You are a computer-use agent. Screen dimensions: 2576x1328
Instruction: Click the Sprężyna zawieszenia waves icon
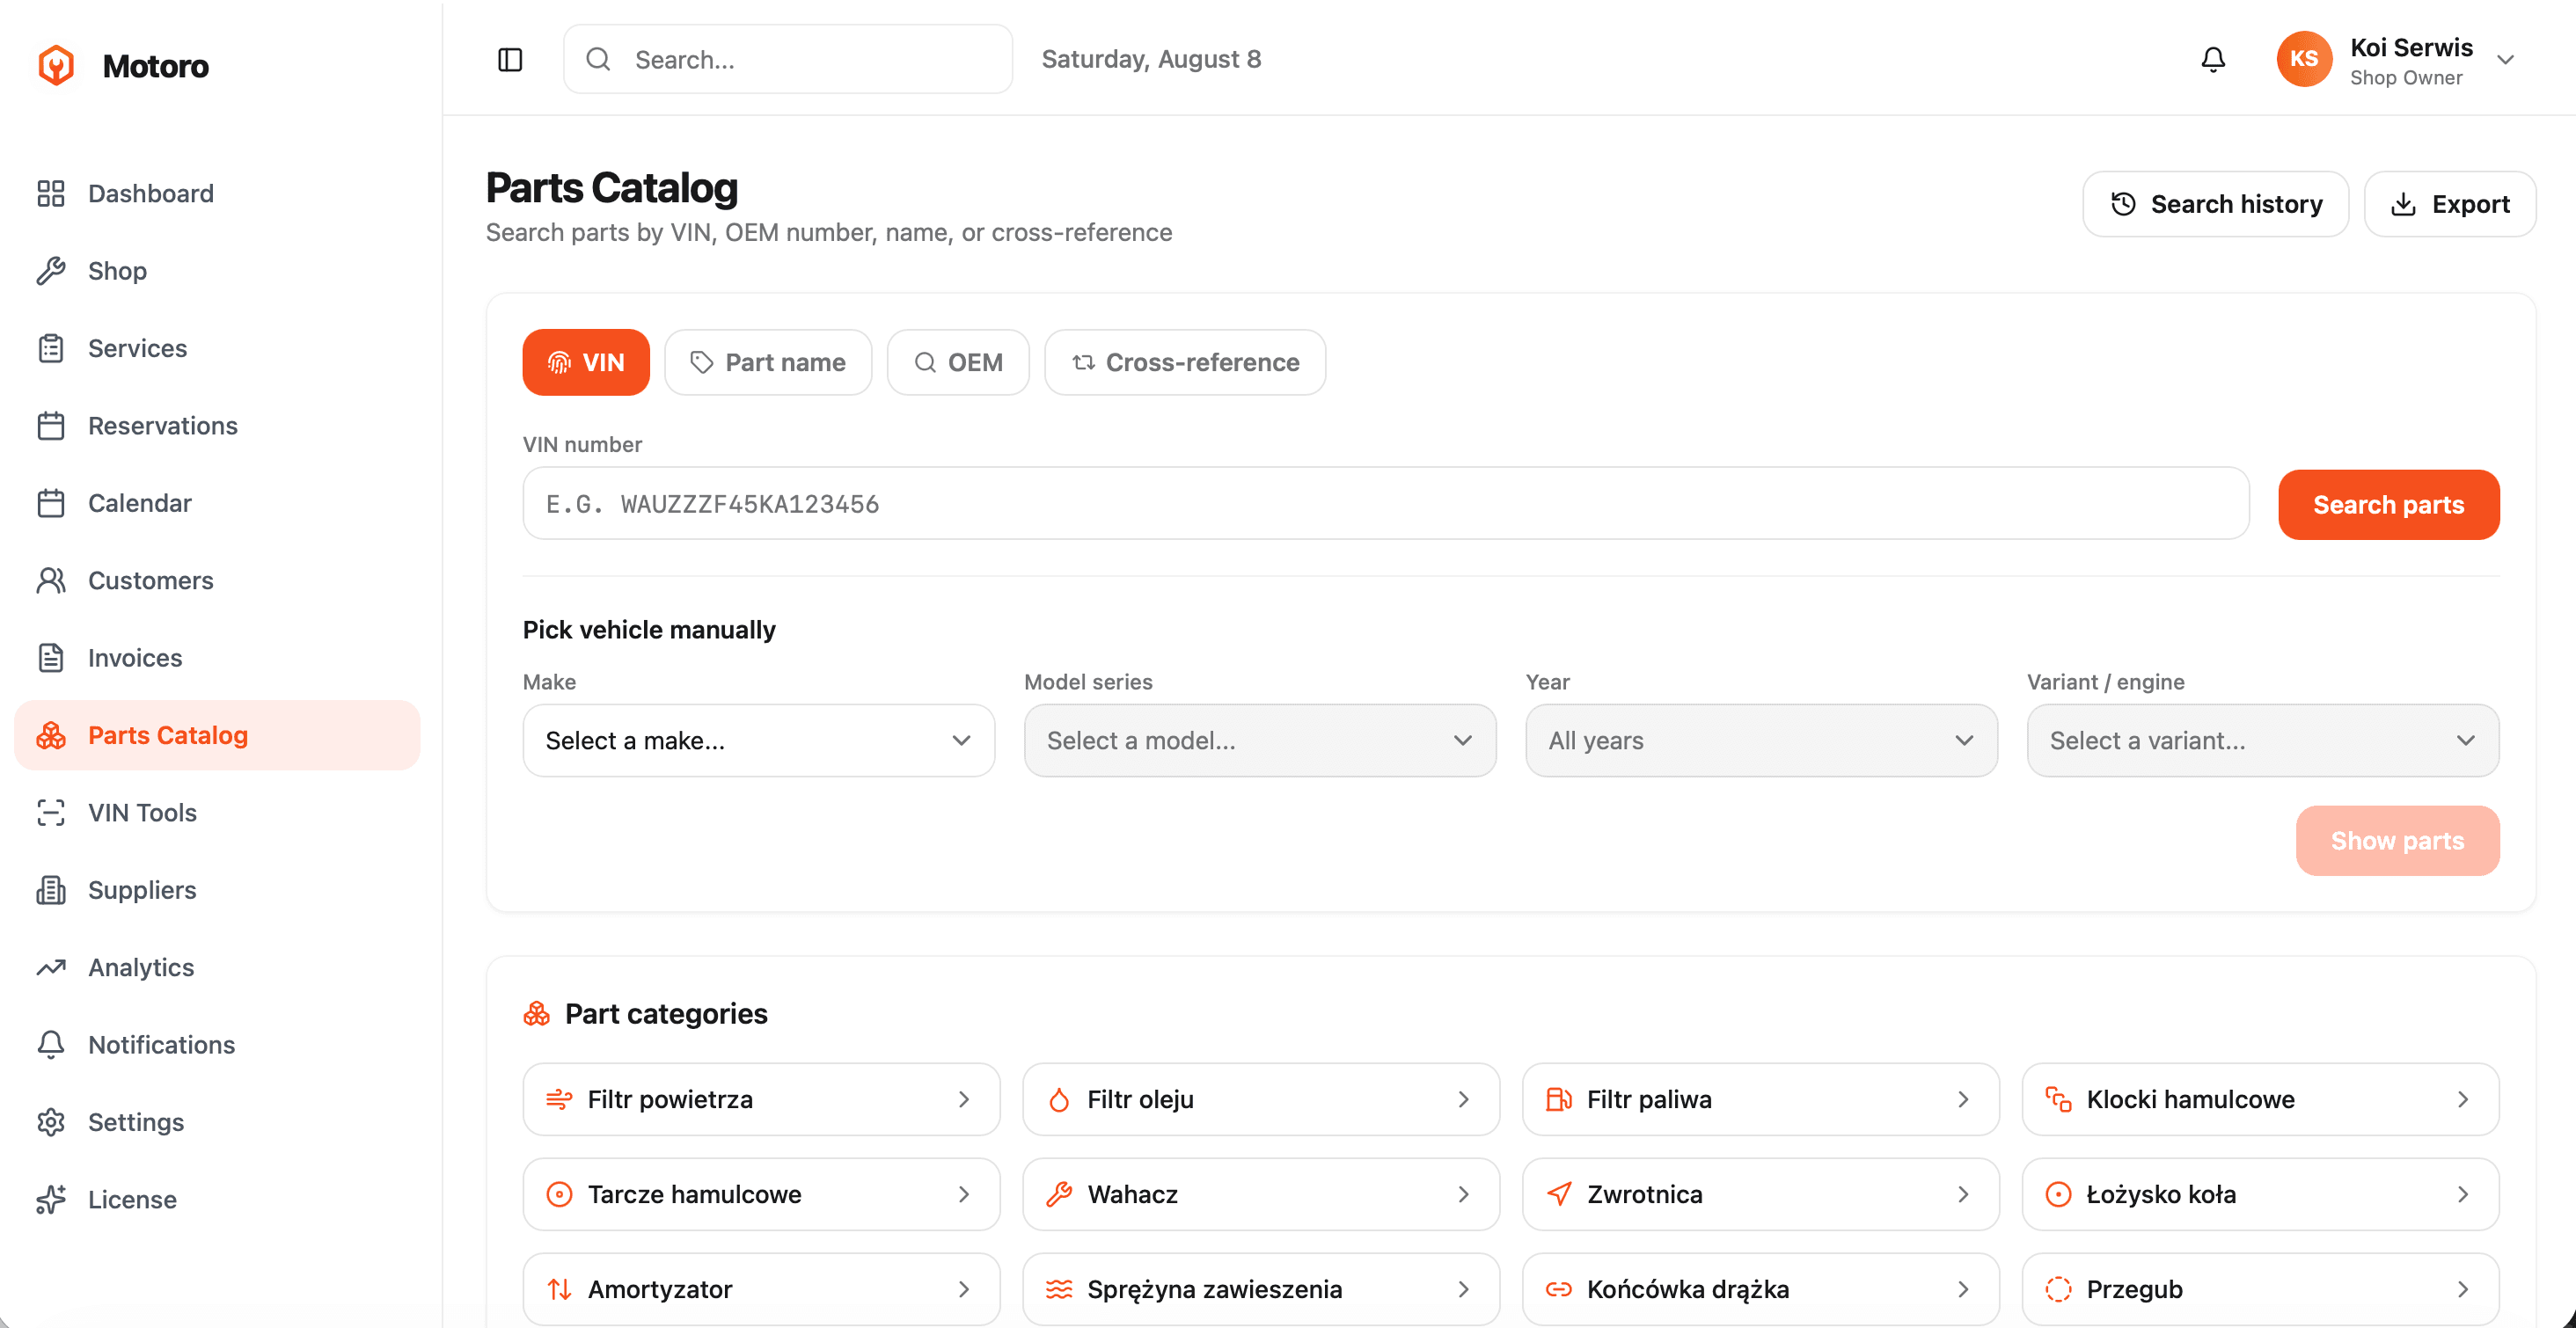pyautogui.click(x=1059, y=1289)
